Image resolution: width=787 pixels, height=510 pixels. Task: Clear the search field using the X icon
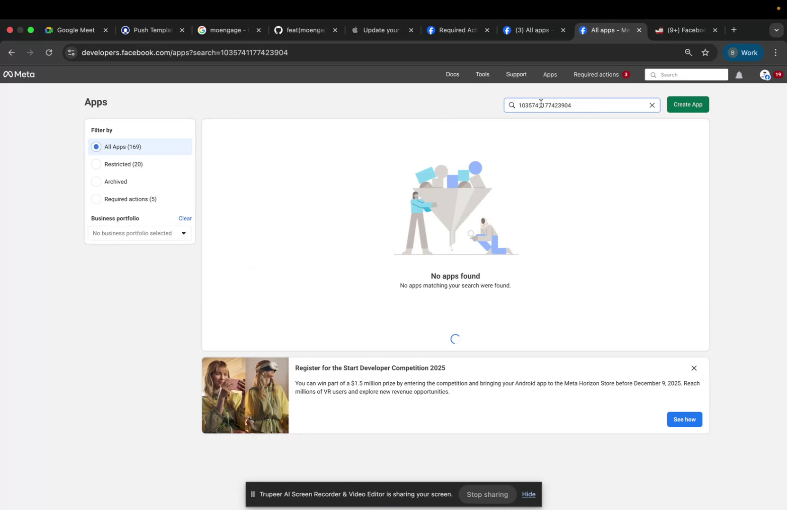click(652, 105)
